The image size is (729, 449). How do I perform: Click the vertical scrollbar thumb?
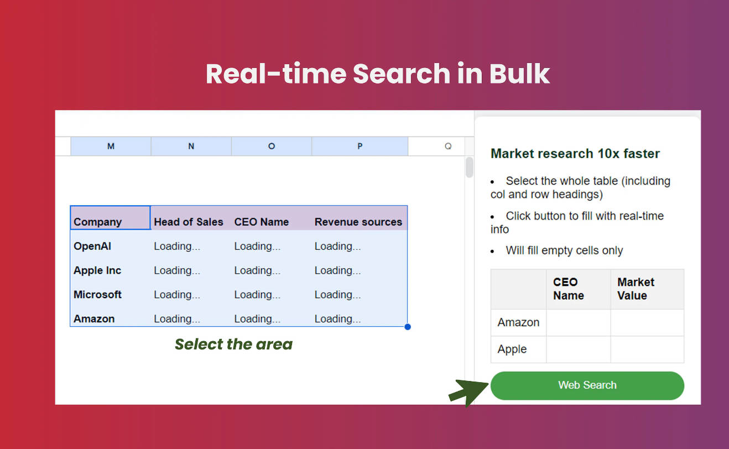pyautogui.click(x=470, y=168)
